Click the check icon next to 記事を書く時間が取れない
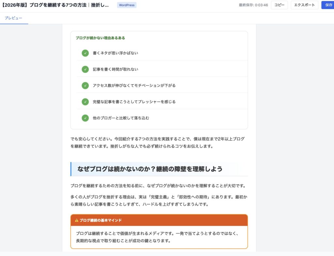 85,69
